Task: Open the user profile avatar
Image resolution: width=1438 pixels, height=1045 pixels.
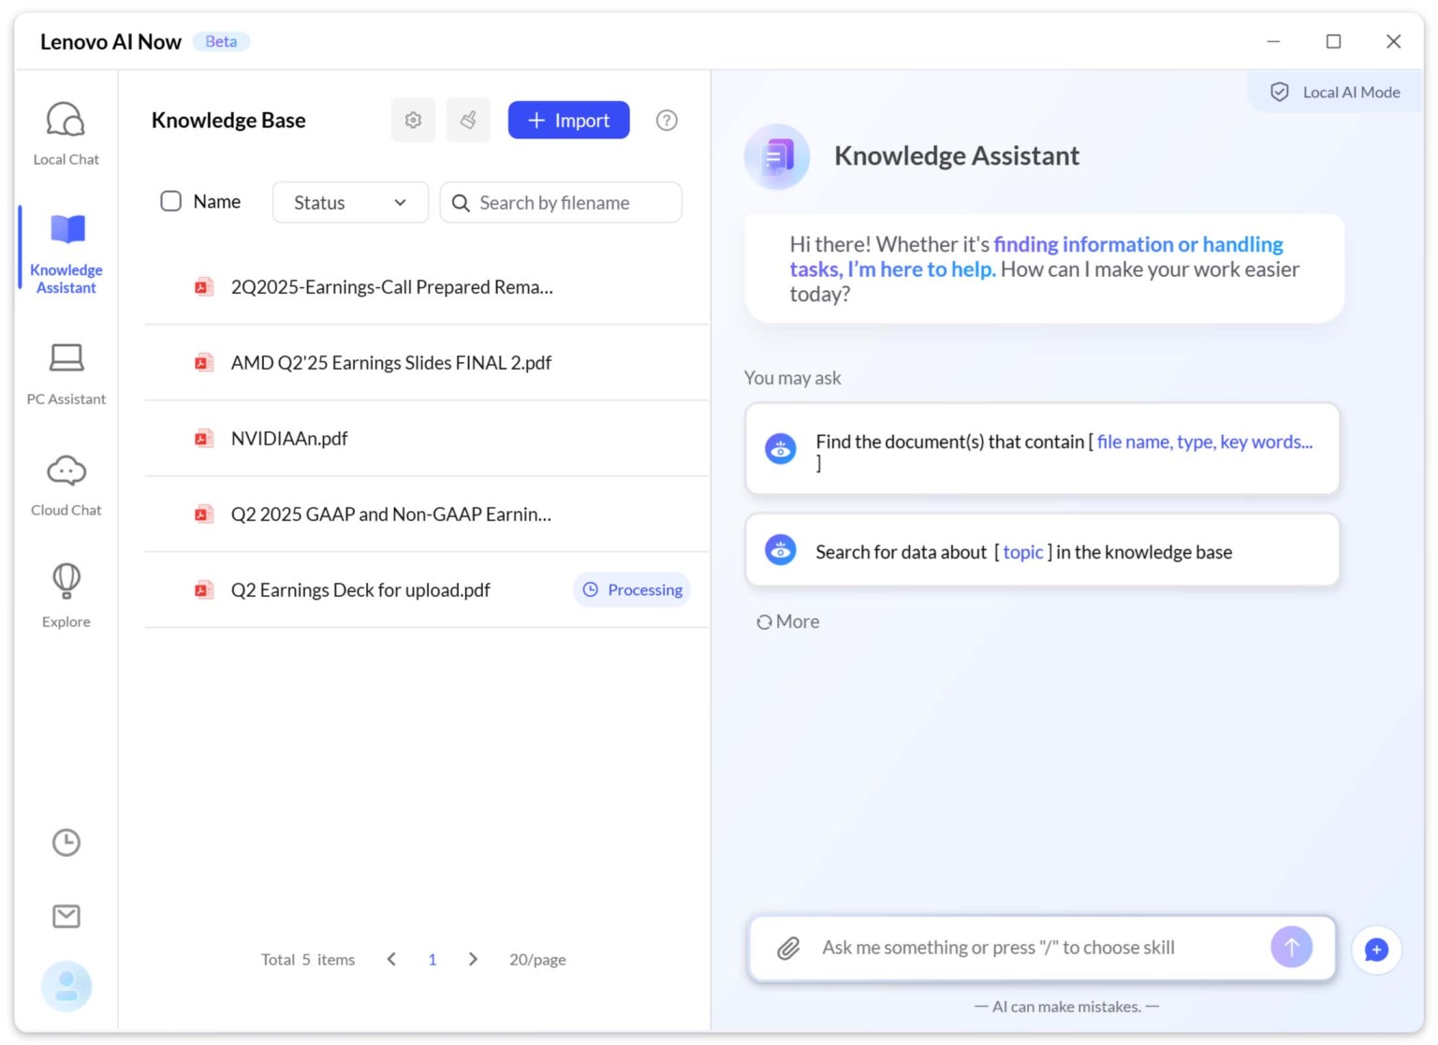Action: pyautogui.click(x=66, y=986)
